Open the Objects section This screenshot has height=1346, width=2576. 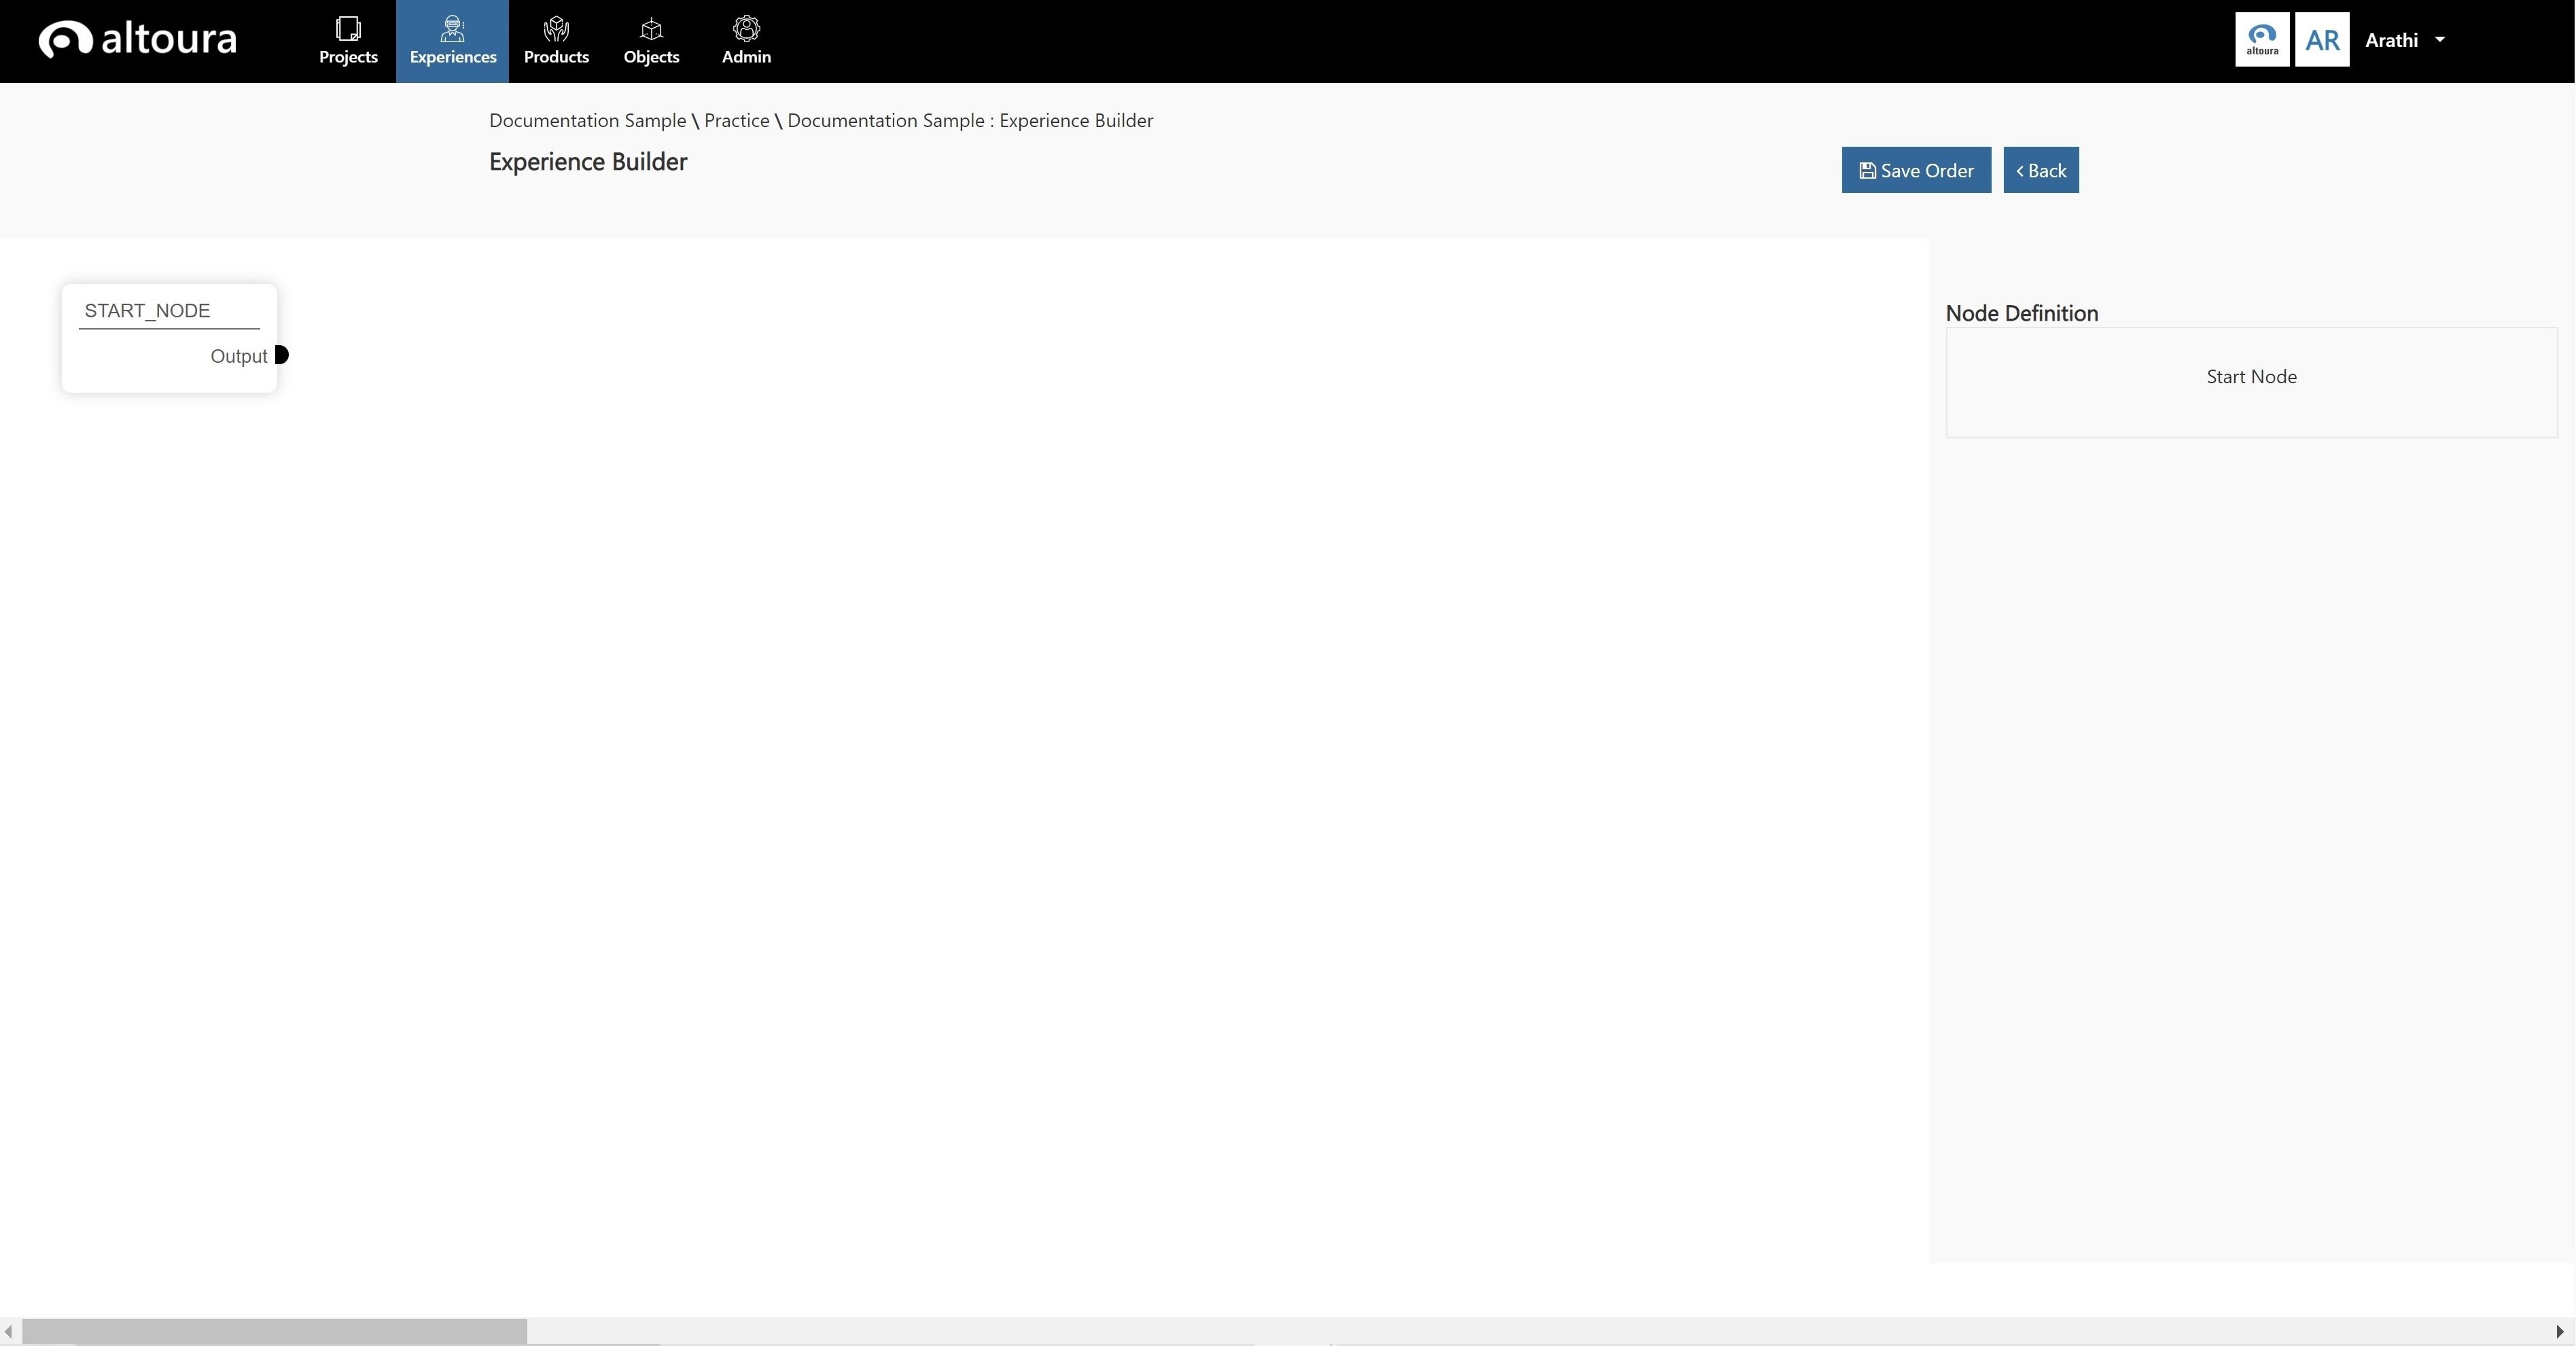[x=651, y=41]
